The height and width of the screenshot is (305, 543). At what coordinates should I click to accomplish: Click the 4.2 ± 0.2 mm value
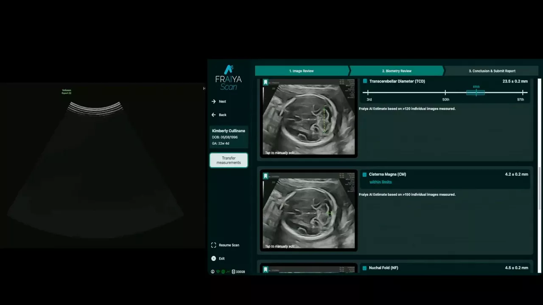(516, 175)
